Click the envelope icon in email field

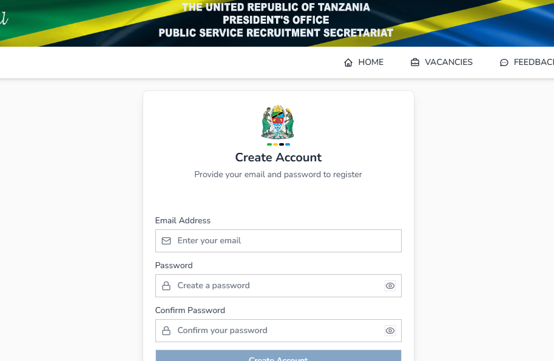[166, 241]
